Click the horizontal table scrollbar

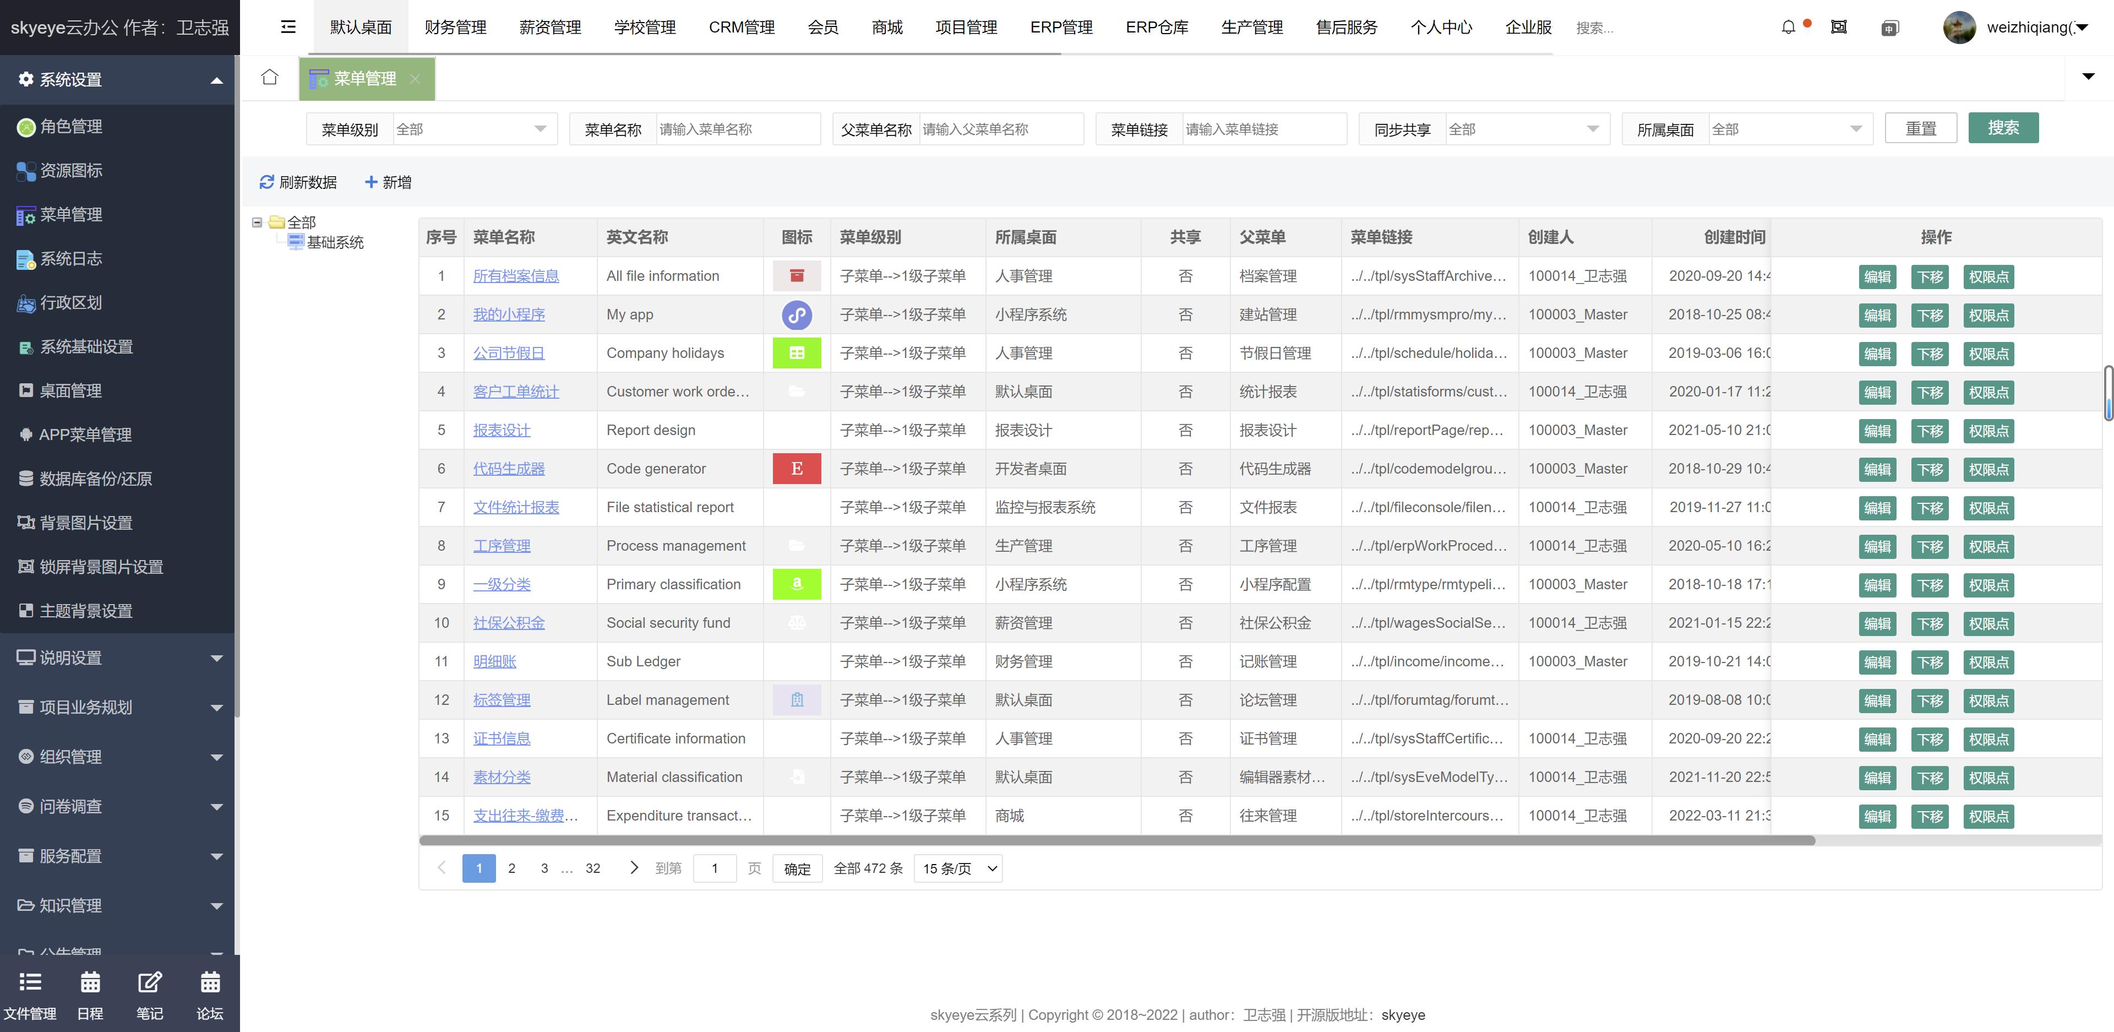1116,841
